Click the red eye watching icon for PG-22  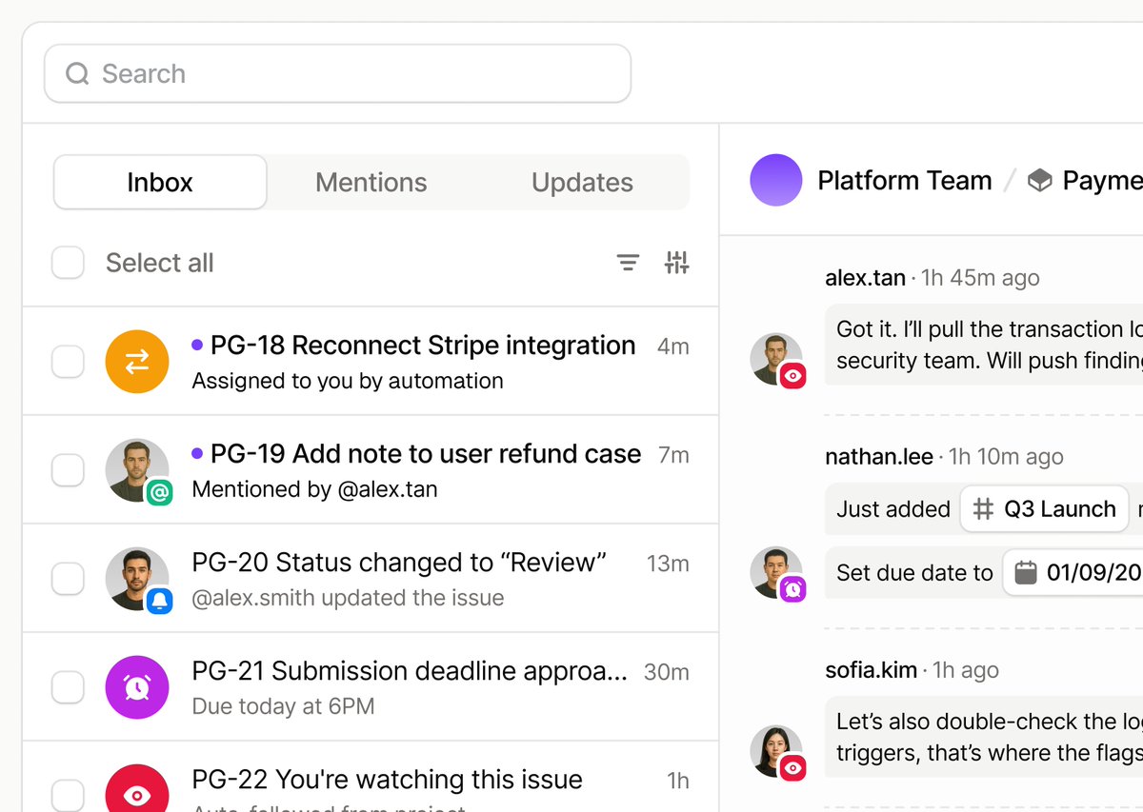(x=137, y=794)
